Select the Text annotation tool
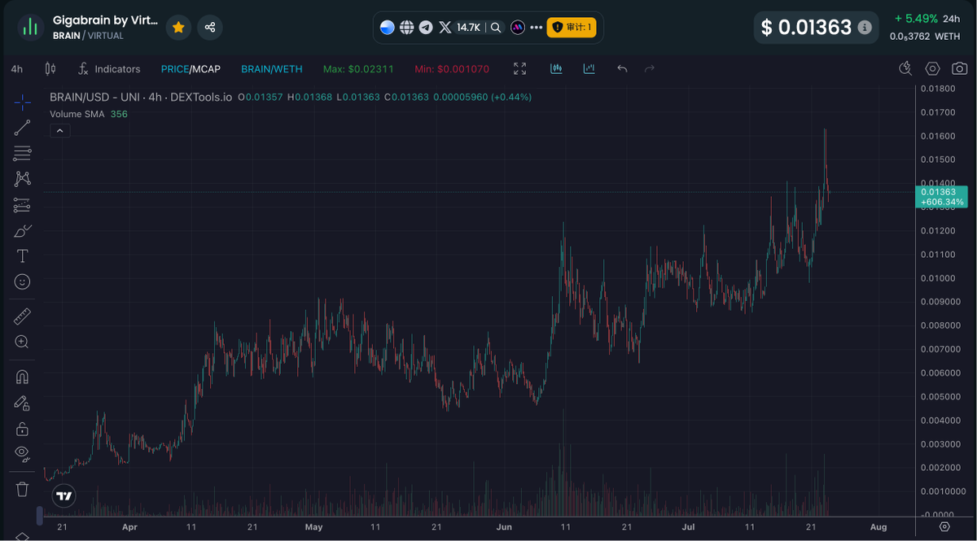The image size is (977, 541). point(22,256)
